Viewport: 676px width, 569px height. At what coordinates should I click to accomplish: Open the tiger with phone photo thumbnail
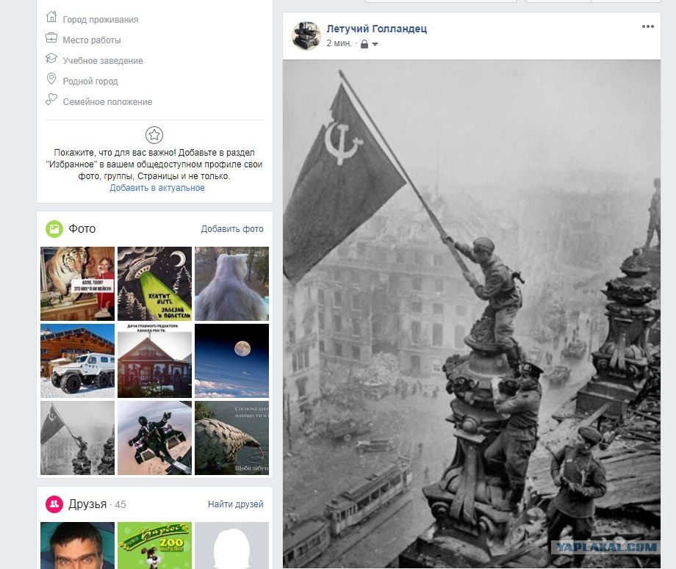(x=78, y=283)
